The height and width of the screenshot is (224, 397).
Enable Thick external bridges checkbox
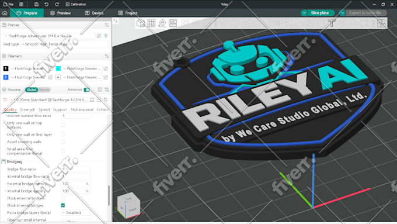click(63, 198)
